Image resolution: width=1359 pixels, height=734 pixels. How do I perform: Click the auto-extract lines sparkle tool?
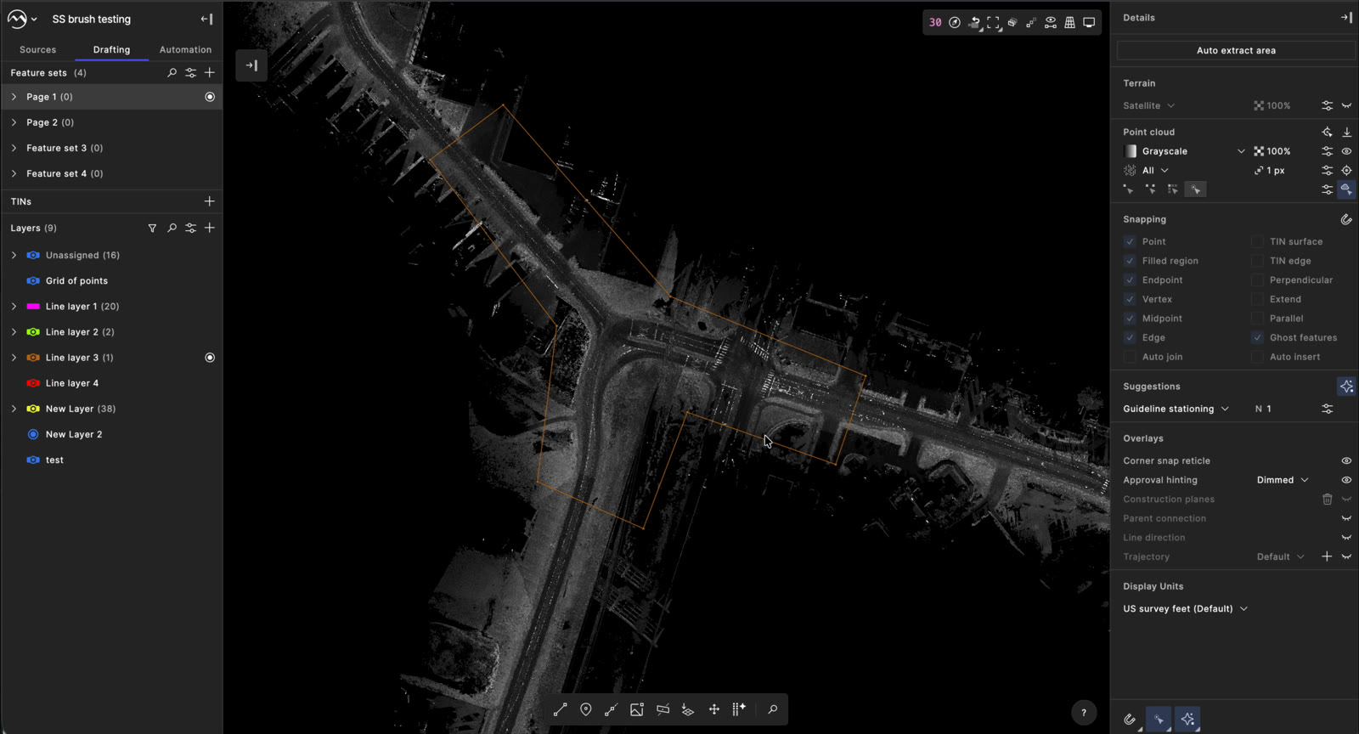[739, 709]
